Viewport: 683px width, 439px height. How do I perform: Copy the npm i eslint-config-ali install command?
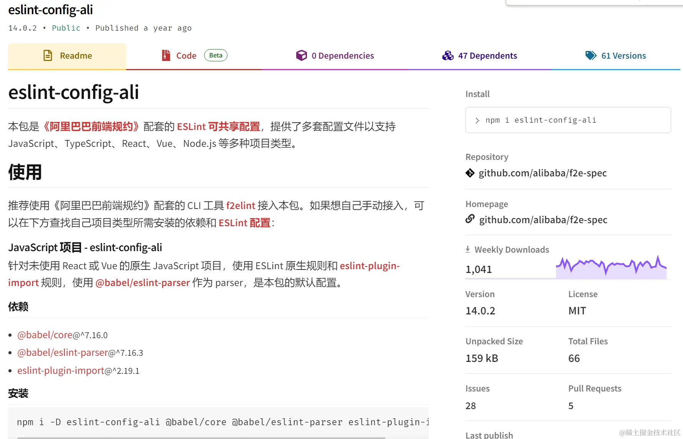point(568,120)
